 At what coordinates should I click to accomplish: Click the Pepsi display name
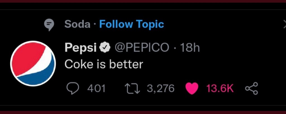80,48
